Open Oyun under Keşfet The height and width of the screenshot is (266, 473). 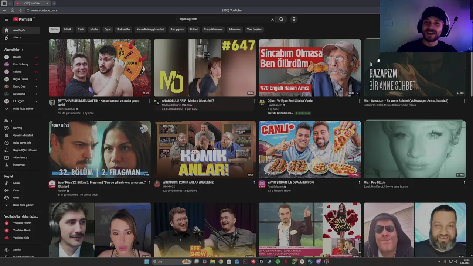21,198
